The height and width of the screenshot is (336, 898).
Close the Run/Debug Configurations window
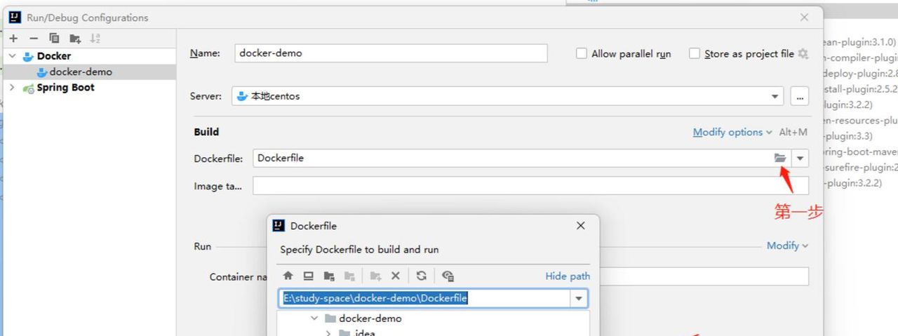(x=804, y=18)
